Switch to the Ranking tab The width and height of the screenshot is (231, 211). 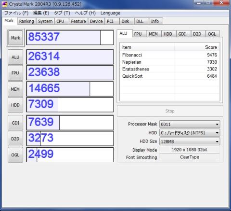click(26, 21)
